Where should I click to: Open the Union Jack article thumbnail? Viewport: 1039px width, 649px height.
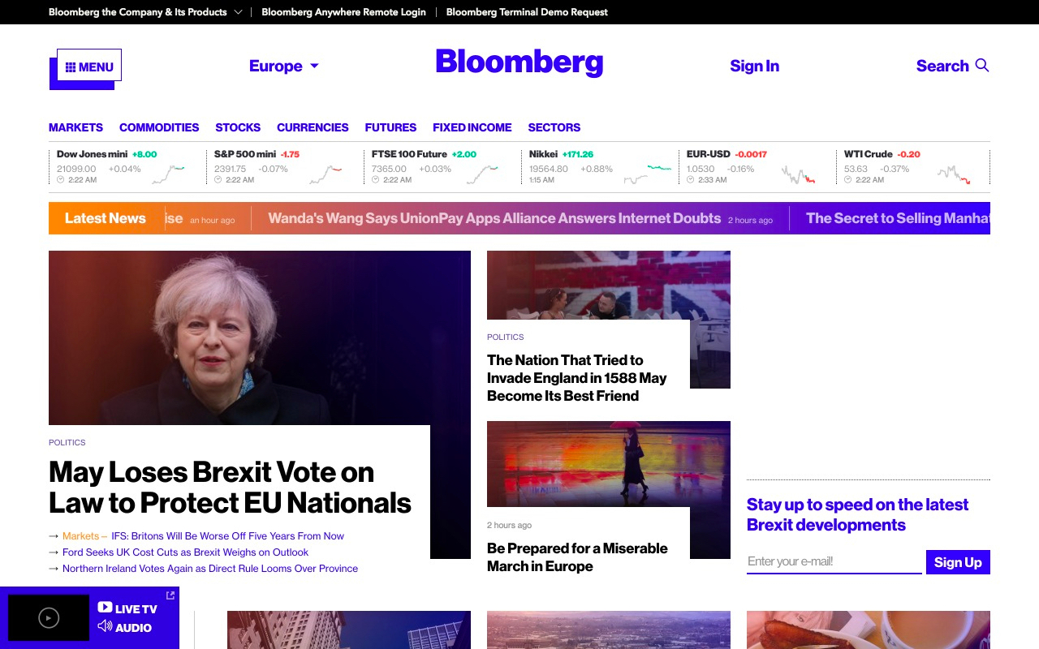[609, 285]
